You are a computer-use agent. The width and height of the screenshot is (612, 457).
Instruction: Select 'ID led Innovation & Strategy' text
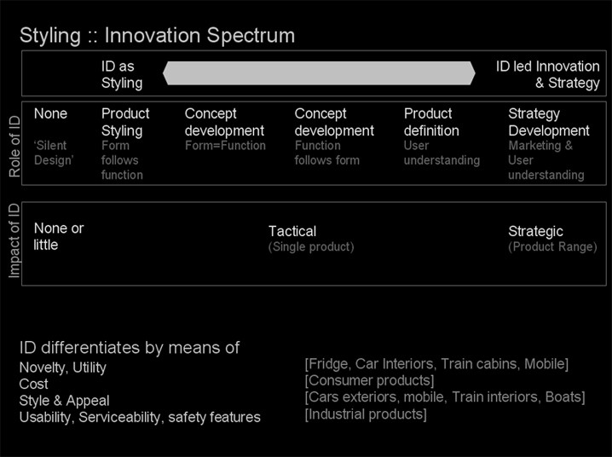548,74
